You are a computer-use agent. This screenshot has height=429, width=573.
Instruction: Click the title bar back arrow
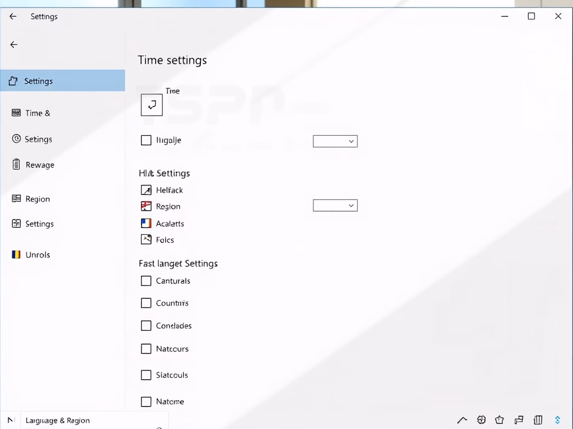point(13,16)
